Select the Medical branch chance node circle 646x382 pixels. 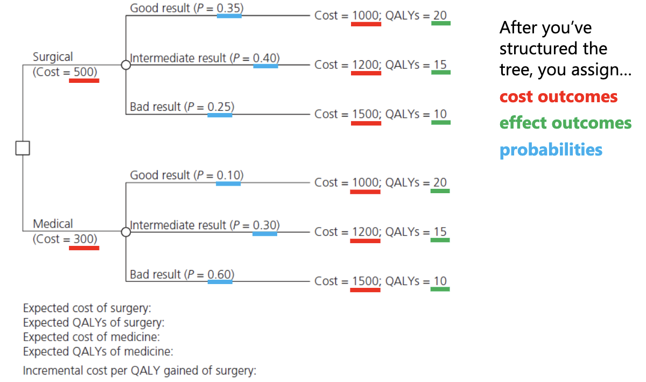click(125, 232)
